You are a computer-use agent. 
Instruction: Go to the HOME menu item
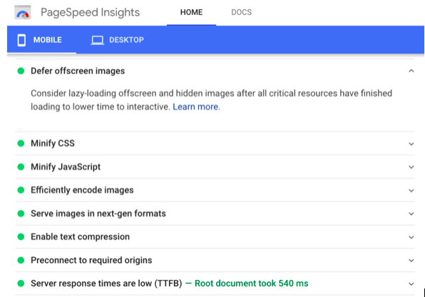click(191, 12)
